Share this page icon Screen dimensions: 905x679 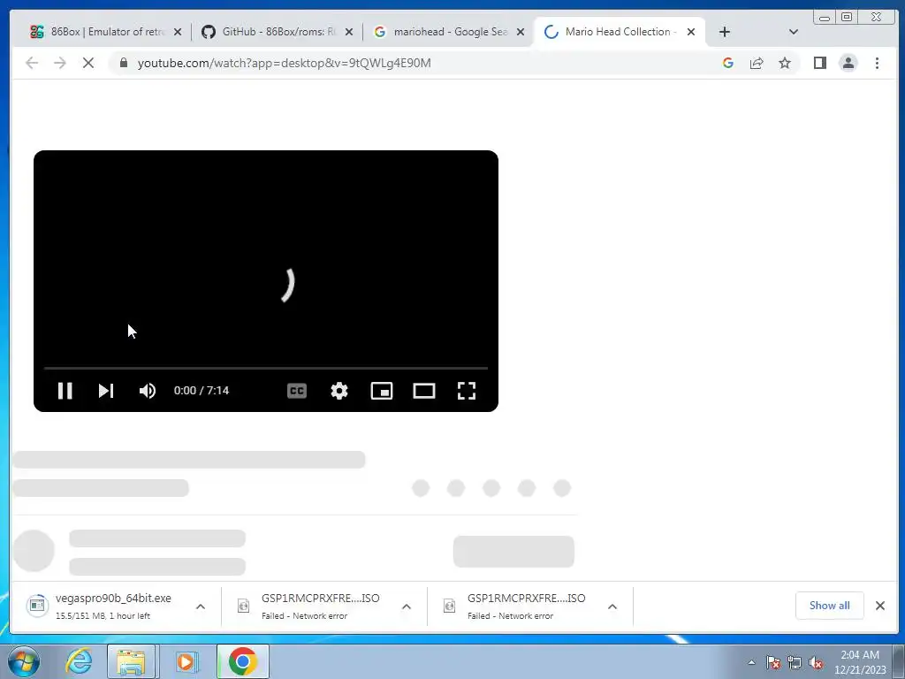pos(757,63)
